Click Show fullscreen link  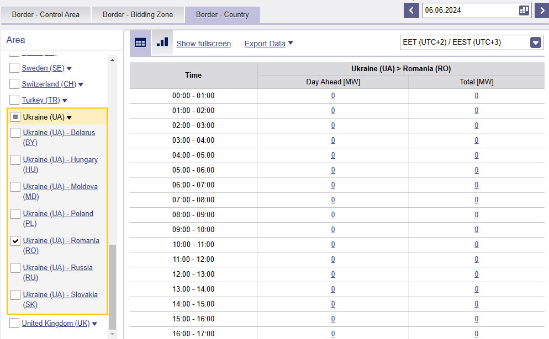(x=203, y=44)
